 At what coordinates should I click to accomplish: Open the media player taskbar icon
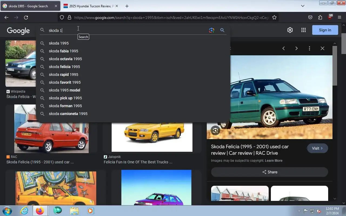tap(91, 211)
